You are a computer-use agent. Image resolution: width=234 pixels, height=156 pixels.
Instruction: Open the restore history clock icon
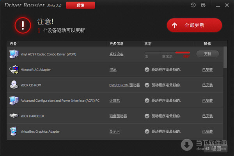point(193,5)
